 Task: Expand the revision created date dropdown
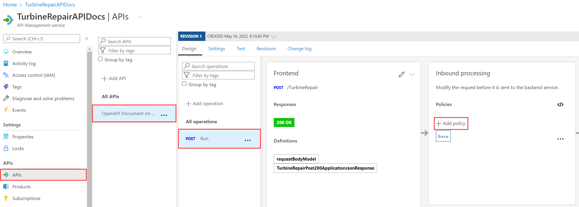(x=273, y=36)
